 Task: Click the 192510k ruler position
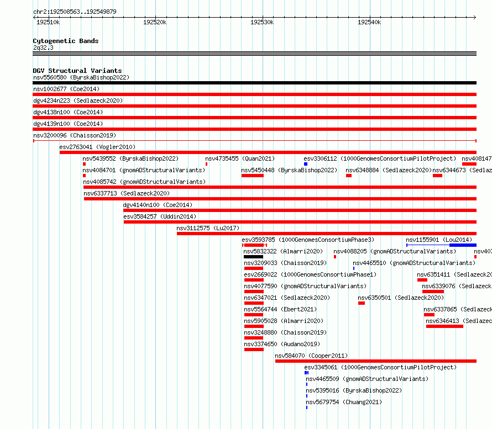pos(48,22)
